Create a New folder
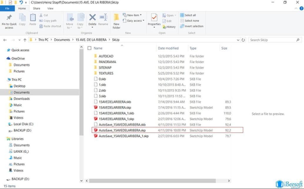Screen dimensions: 304x189 116,21
